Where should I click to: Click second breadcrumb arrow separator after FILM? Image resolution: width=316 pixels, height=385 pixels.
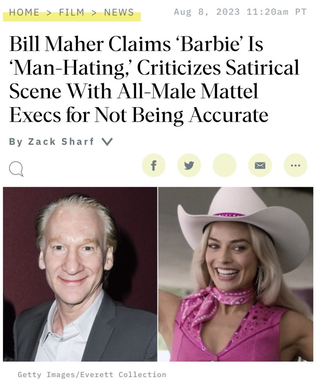point(94,12)
